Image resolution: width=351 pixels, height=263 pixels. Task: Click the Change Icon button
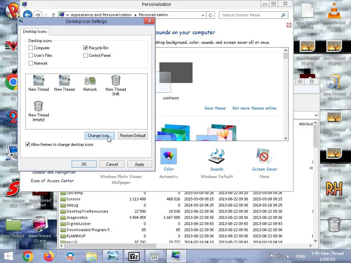[100, 136]
